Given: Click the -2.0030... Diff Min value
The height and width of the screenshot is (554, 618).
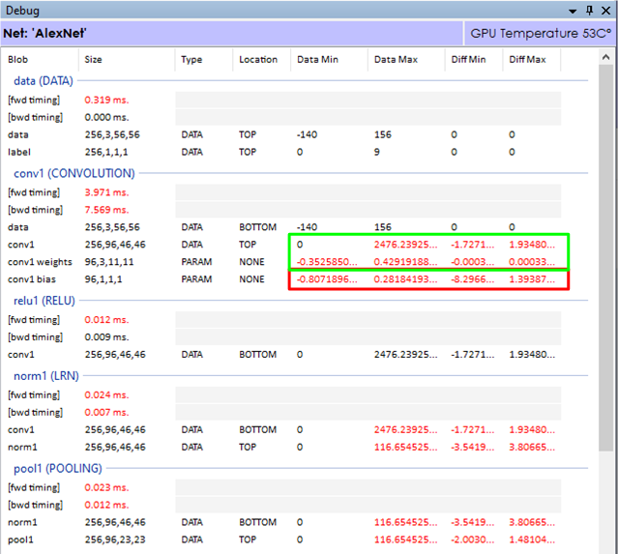Looking at the screenshot, I should coord(473,539).
